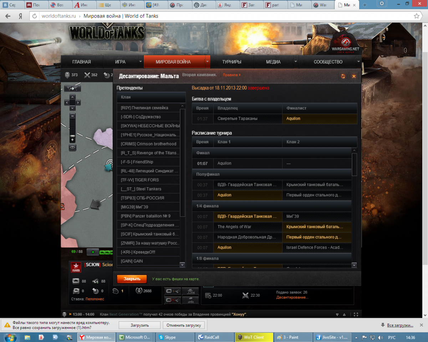Click the map pan up arrow

[72, 97]
